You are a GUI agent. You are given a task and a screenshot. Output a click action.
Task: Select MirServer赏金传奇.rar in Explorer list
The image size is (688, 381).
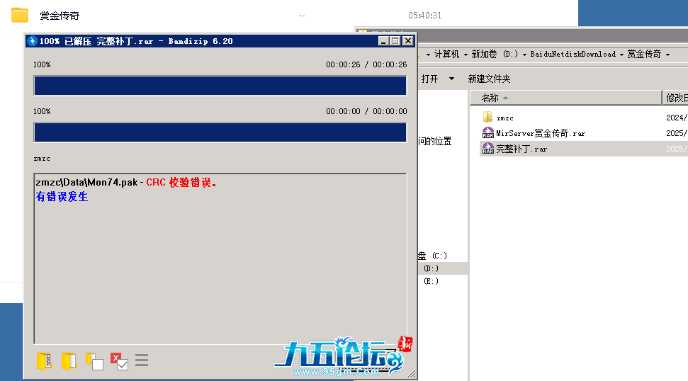coord(534,133)
